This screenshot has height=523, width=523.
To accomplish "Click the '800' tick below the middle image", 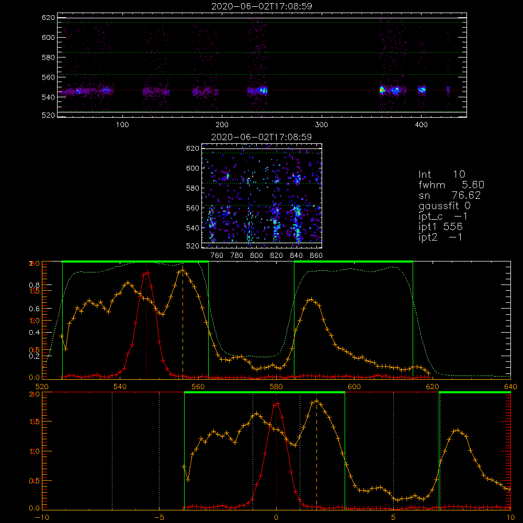I will [x=256, y=256].
